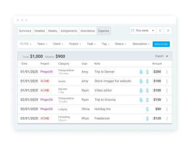The height and width of the screenshot is (146, 190).
Task: Switch to the Summary tab
Action: [x=25, y=31]
